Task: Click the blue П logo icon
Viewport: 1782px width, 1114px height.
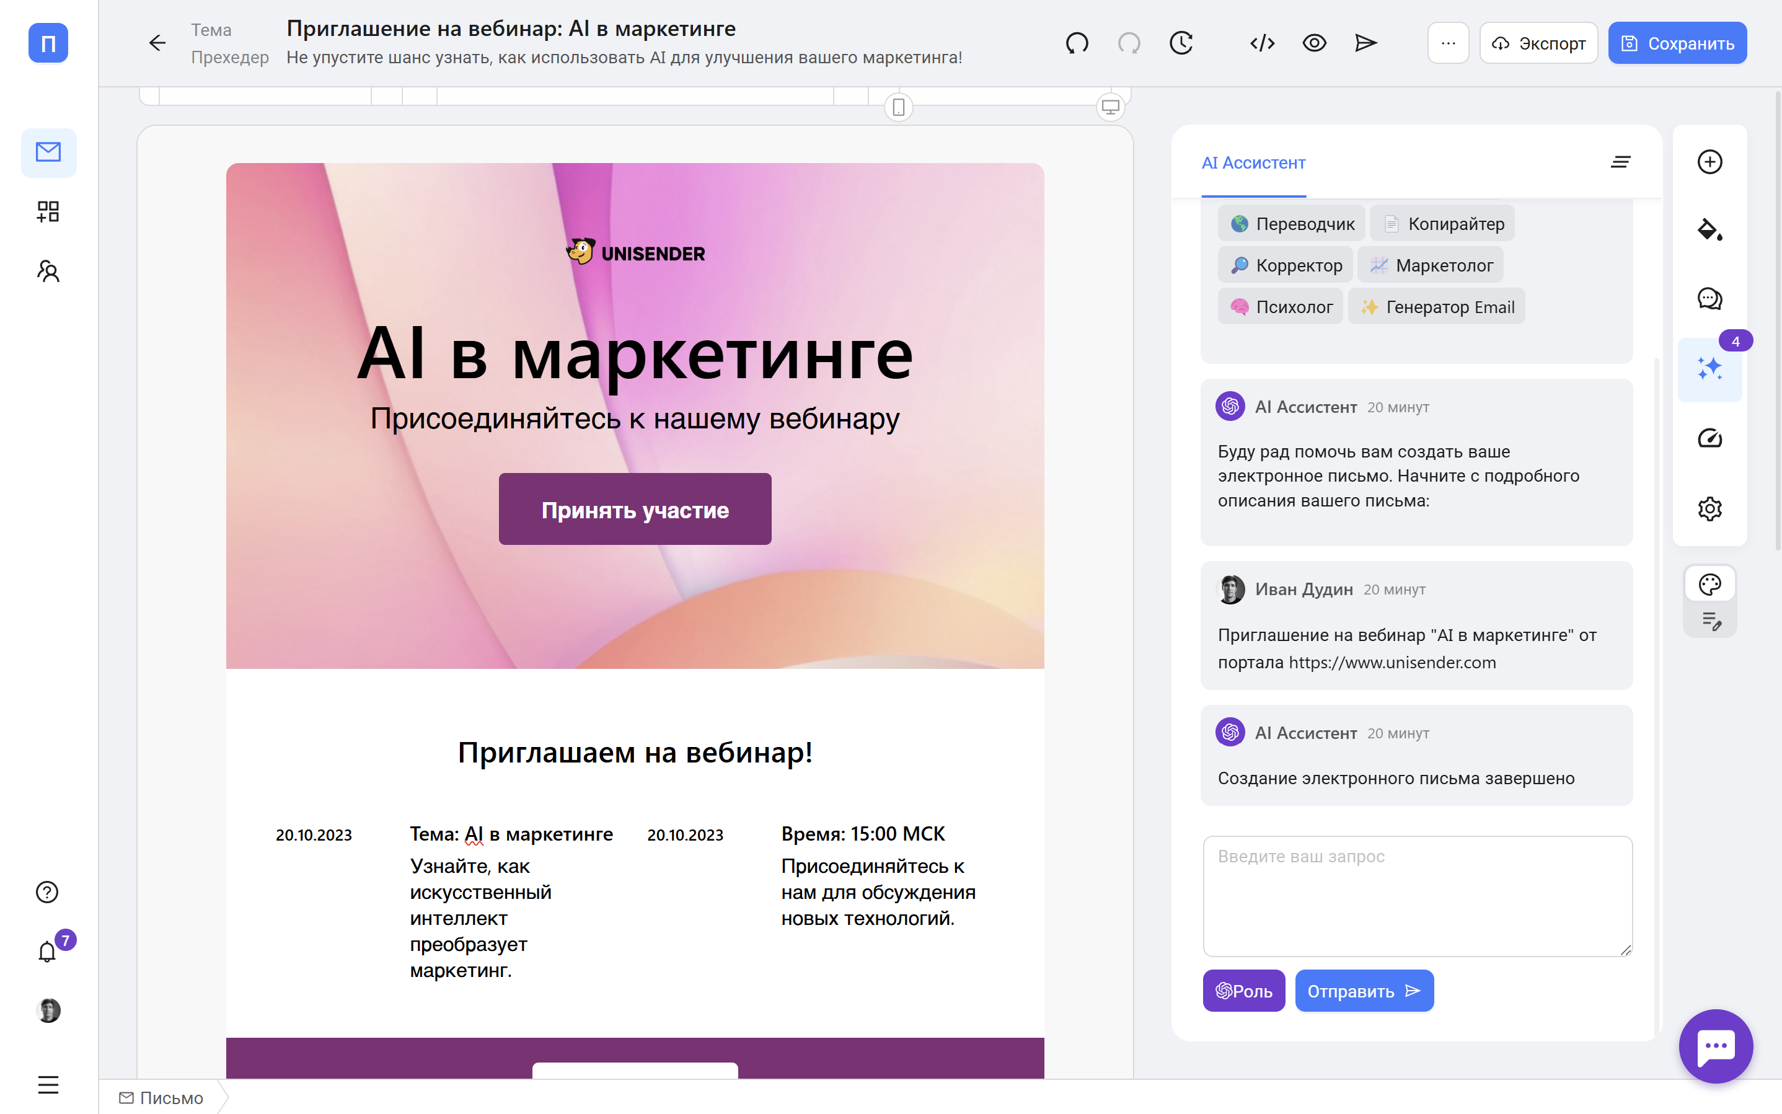Action: [x=48, y=43]
